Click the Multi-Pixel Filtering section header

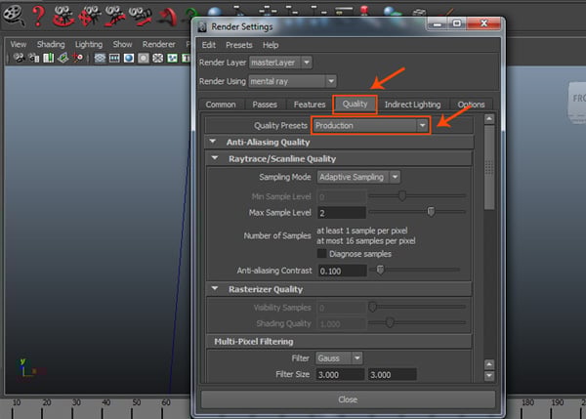339,341
